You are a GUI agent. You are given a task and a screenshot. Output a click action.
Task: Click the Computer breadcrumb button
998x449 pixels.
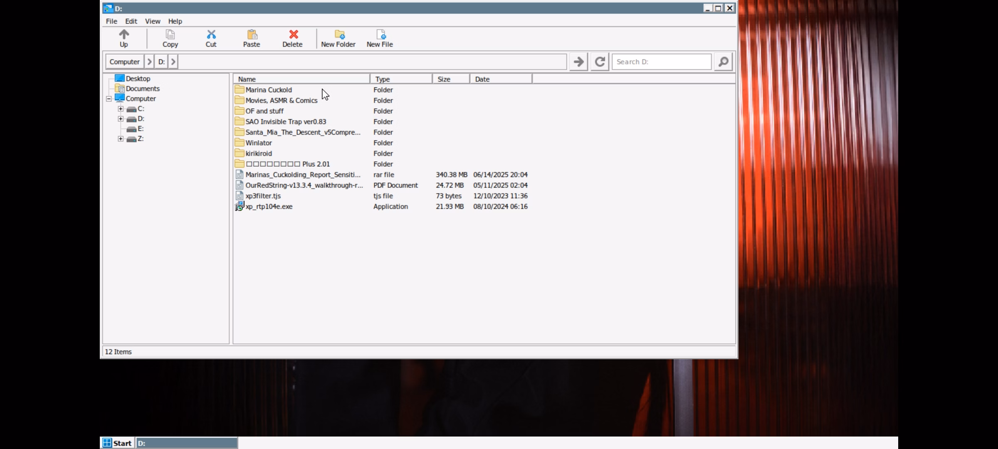pyautogui.click(x=124, y=62)
